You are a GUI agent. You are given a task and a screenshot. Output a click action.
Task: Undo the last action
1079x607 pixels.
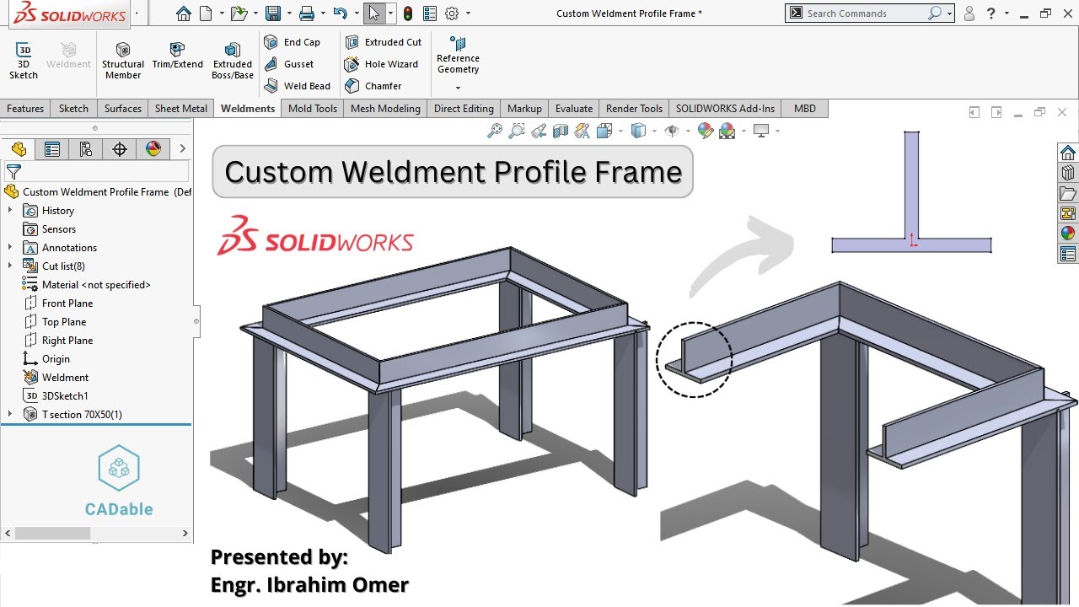pyautogui.click(x=340, y=13)
